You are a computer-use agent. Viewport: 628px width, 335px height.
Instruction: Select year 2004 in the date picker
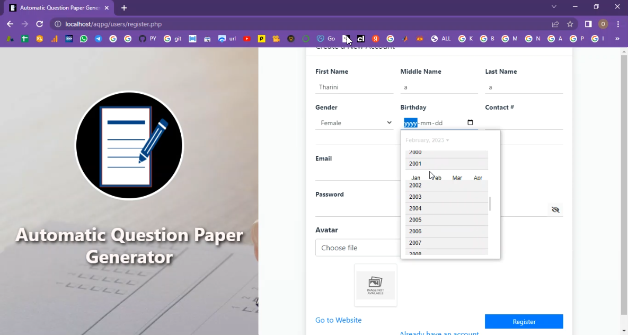[x=447, y=208]
